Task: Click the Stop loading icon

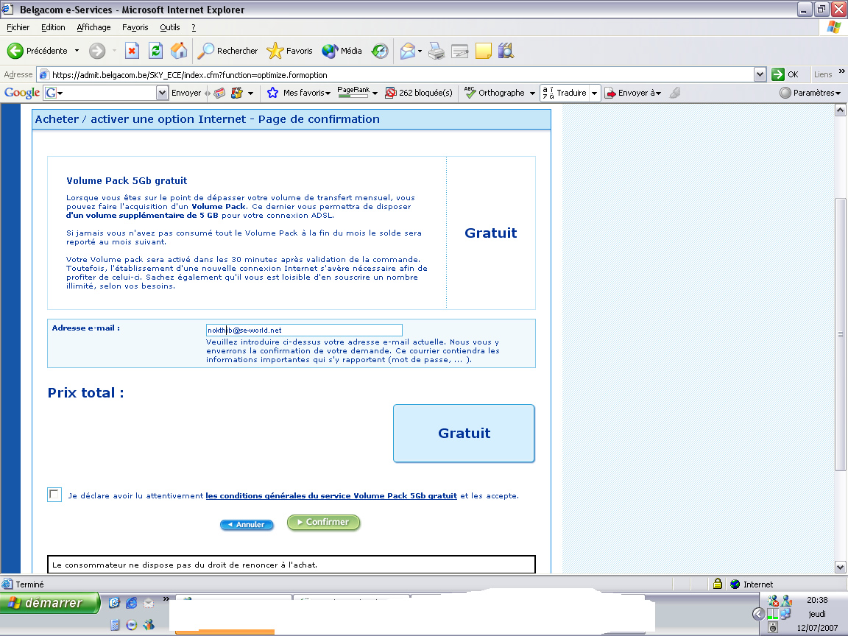Action: pos(132,51)
